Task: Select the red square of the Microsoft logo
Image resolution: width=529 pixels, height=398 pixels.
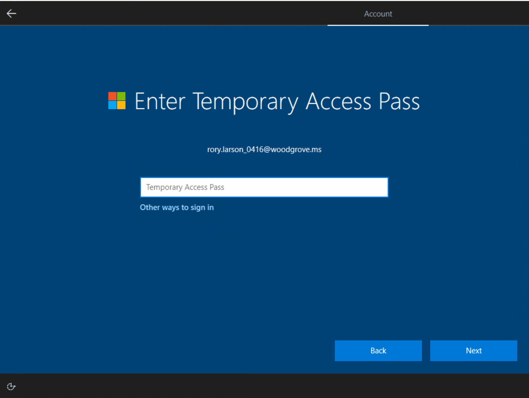Action: point(113,97)
